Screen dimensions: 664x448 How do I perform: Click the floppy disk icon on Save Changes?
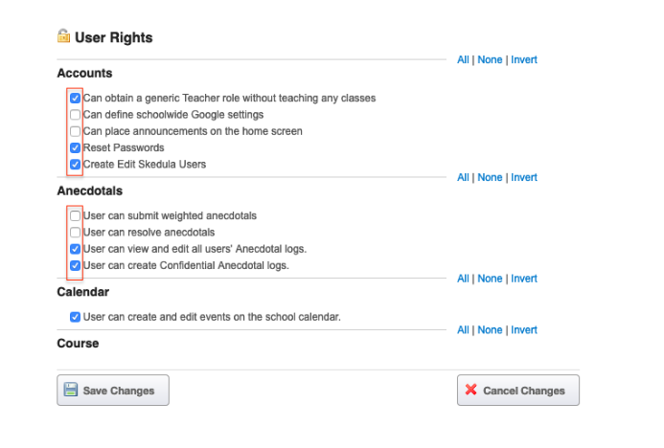tap(71, 390)
